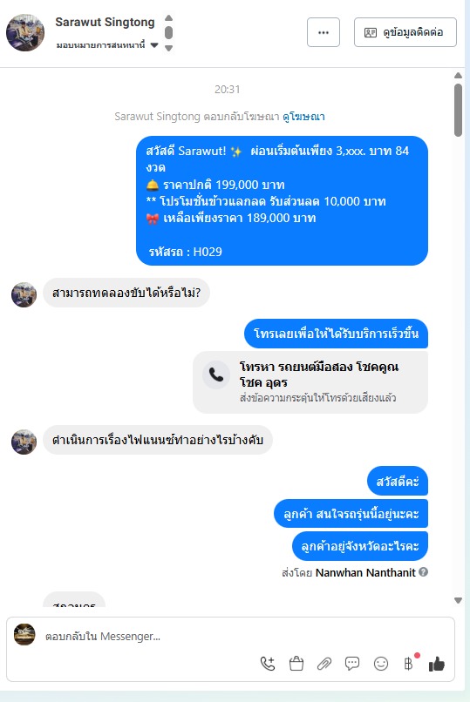Click the chat scrollbar thumb
The image size is (470, 702).
point(458,110)
